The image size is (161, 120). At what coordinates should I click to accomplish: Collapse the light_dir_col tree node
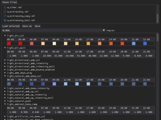(5, 36)
